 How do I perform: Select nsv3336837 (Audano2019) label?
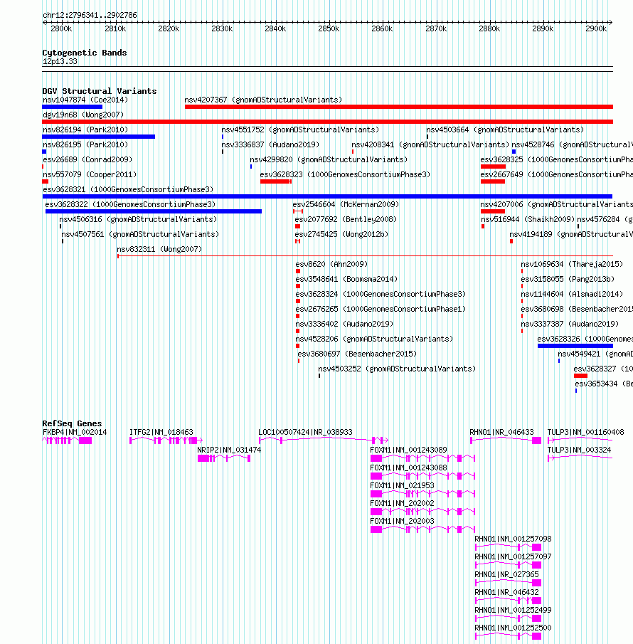click(x=270, y=144)
